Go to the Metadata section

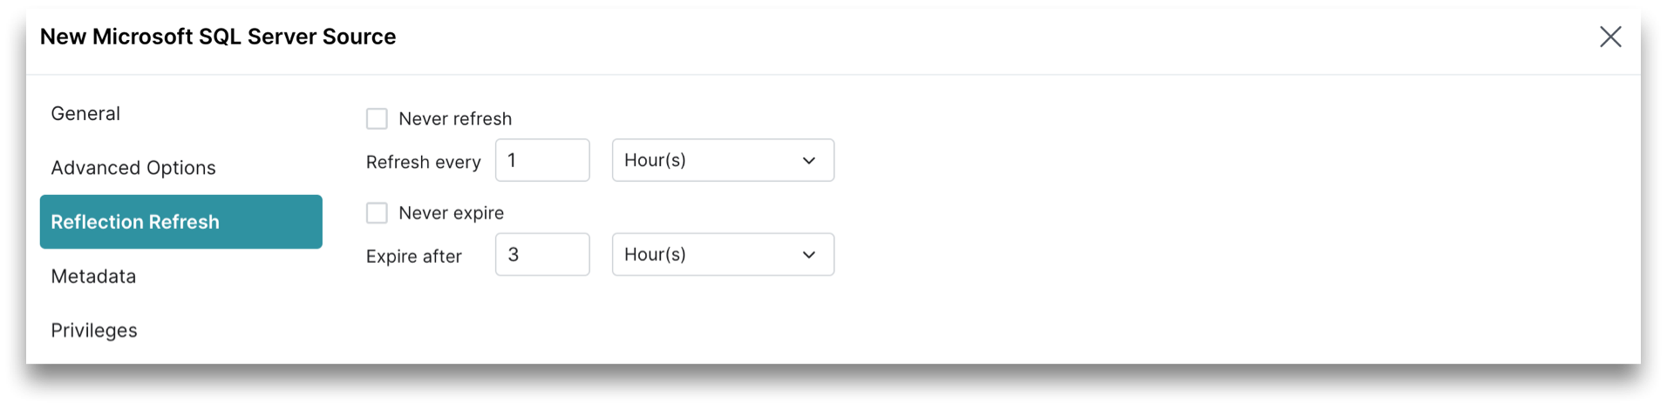point(93,277)
